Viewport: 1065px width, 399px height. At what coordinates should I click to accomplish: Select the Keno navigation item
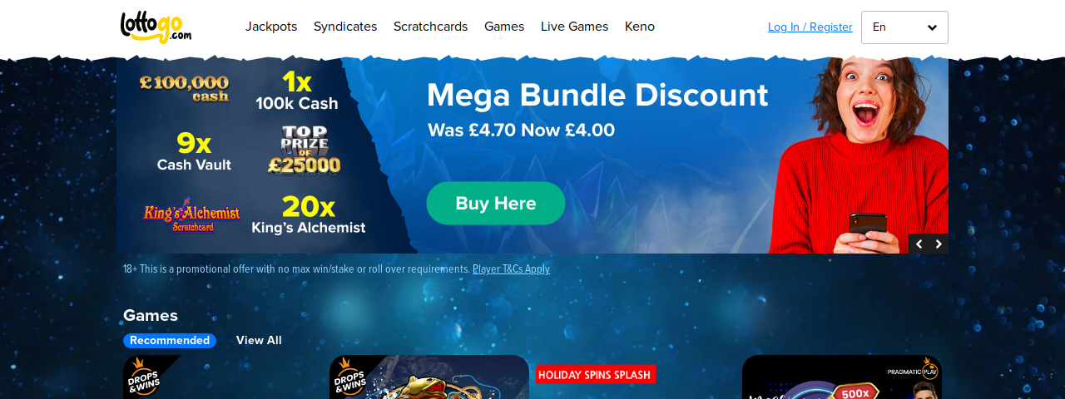pos(640,27)
